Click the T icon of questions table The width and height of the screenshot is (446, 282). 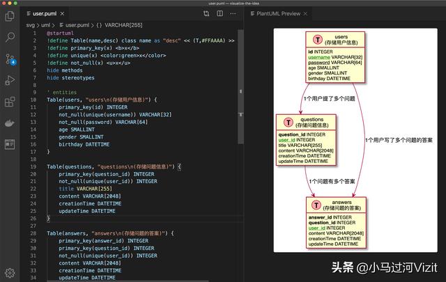click(x=288, y=123)
